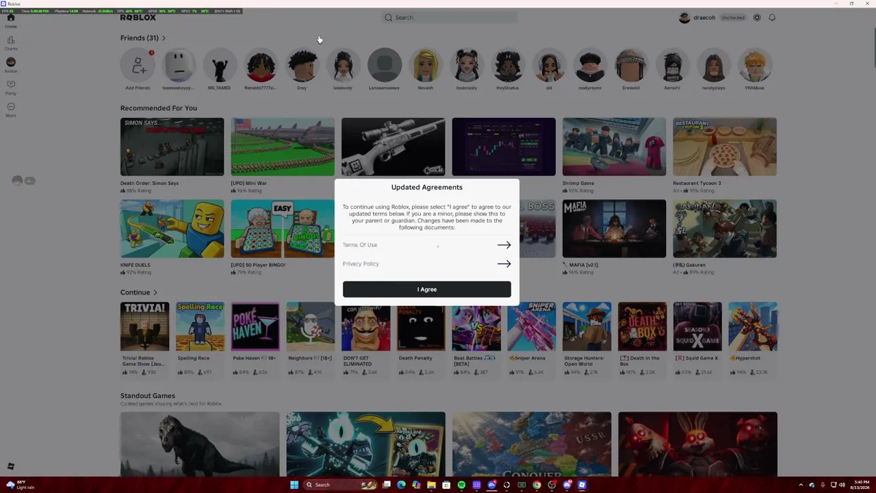Open the DON'T GET ELIMINATED thumbnail
Image resolution: width=876 pixels, height=493 pixels.
click(x=365, y=327)
